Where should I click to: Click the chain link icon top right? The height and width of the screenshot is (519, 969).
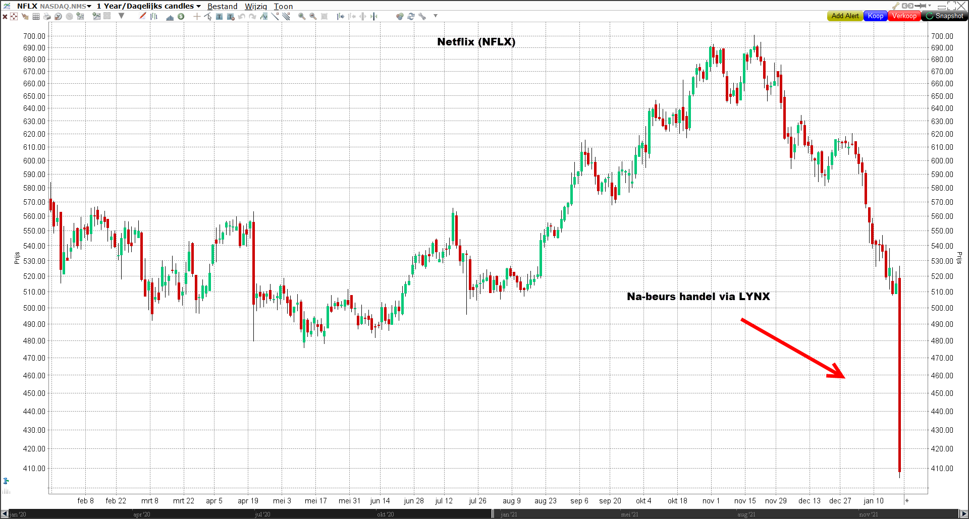(x=907, y=6)
